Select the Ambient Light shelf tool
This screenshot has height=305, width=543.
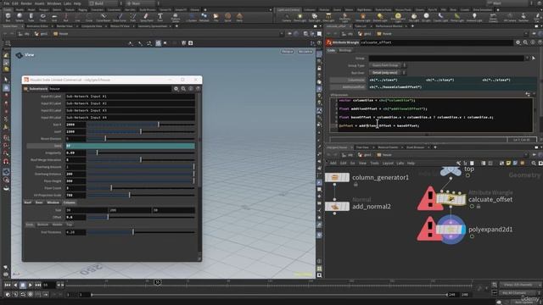474,17
